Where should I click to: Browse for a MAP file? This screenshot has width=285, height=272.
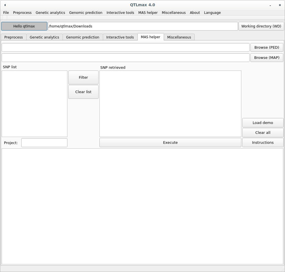[267, 58]
